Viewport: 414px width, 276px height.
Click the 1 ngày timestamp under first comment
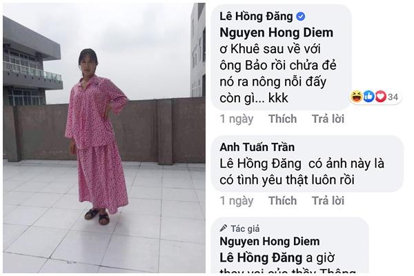click(x=237, y=119)
